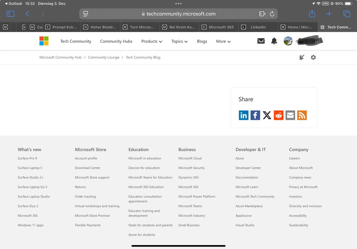Return to Outlook app
The width and height of the screenshot is (357, 249).
(14, 4)
